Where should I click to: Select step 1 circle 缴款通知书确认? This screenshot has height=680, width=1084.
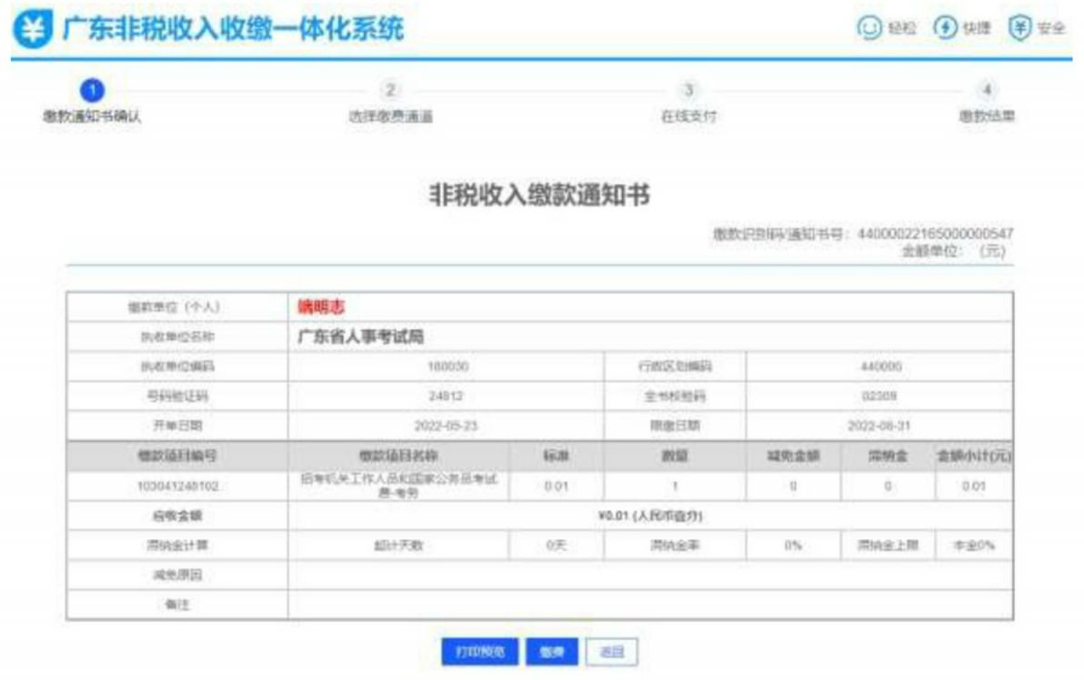click(92, 91)
